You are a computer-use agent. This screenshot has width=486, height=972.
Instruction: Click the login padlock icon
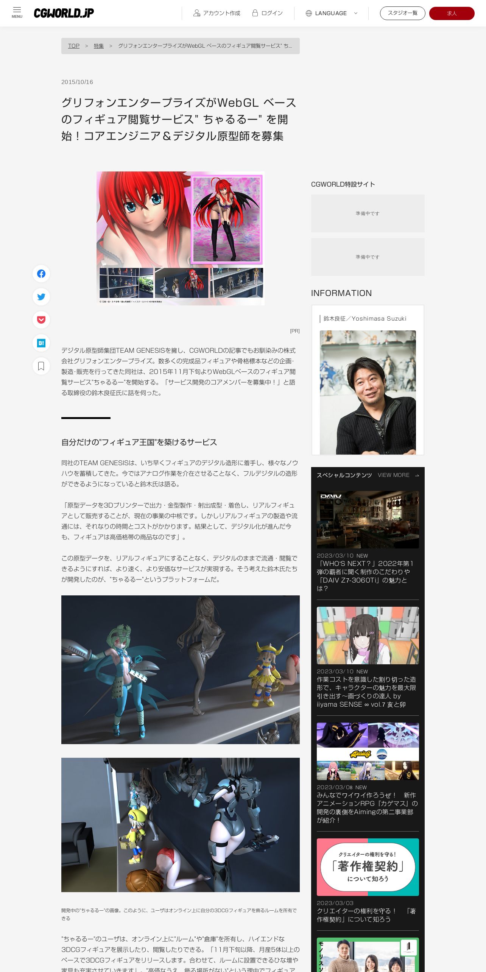coord(255,13)
